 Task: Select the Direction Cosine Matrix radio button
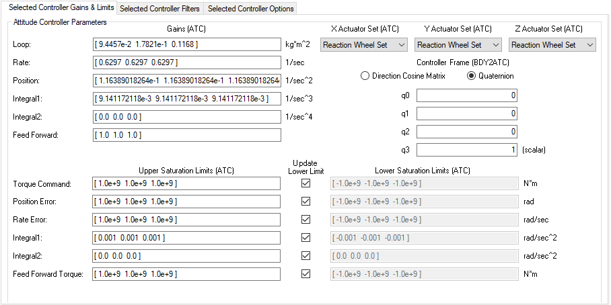point(365,76)
